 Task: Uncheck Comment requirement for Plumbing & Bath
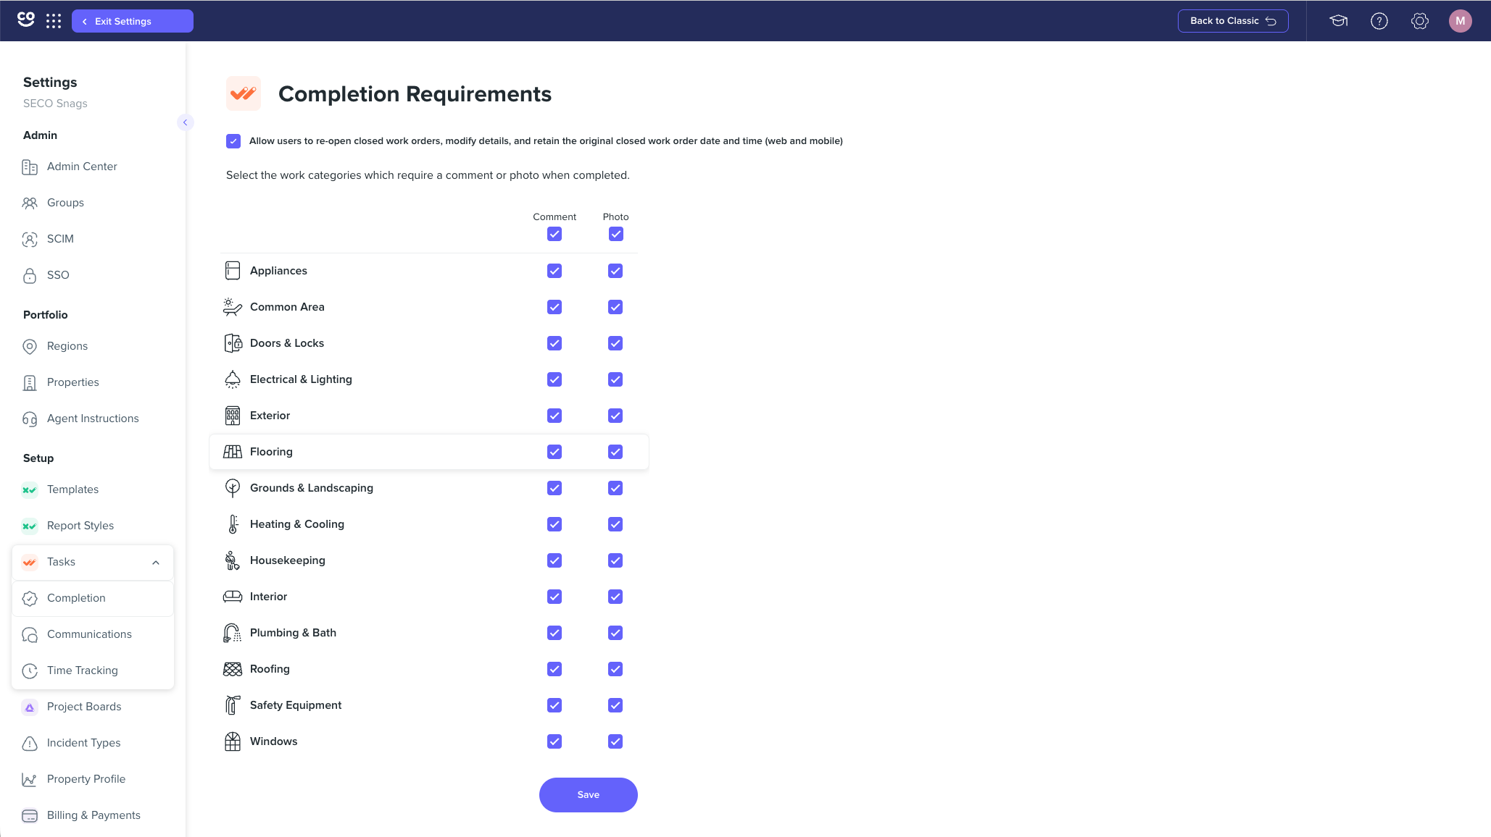[x=555, y=633]
